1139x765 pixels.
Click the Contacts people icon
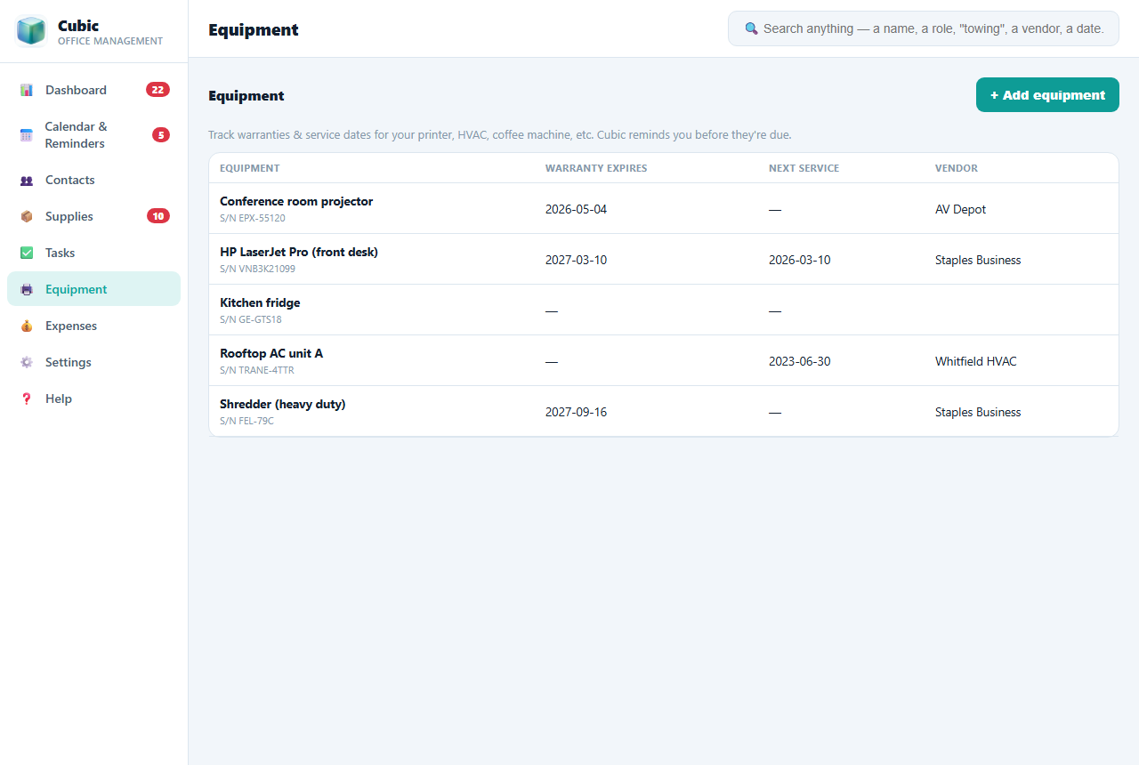click(27, 180)
